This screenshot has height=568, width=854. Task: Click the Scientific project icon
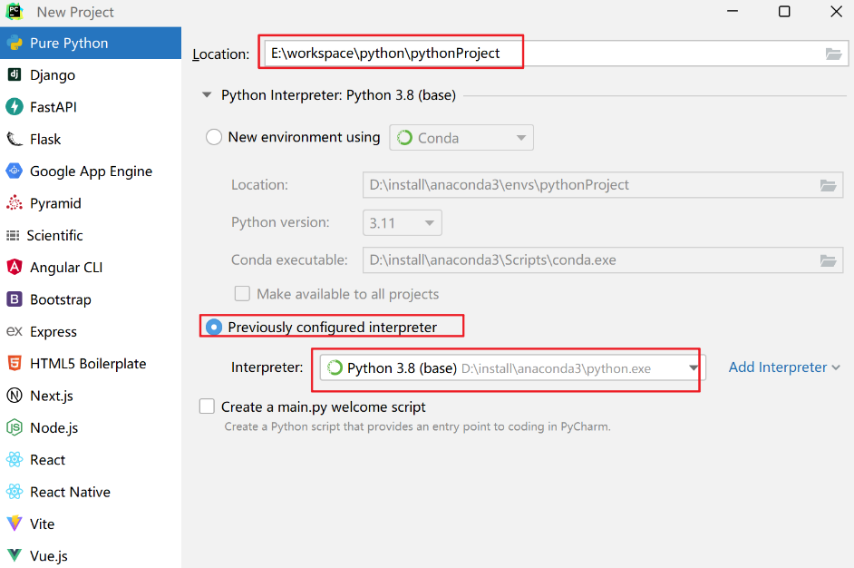[x=13, y=236]
